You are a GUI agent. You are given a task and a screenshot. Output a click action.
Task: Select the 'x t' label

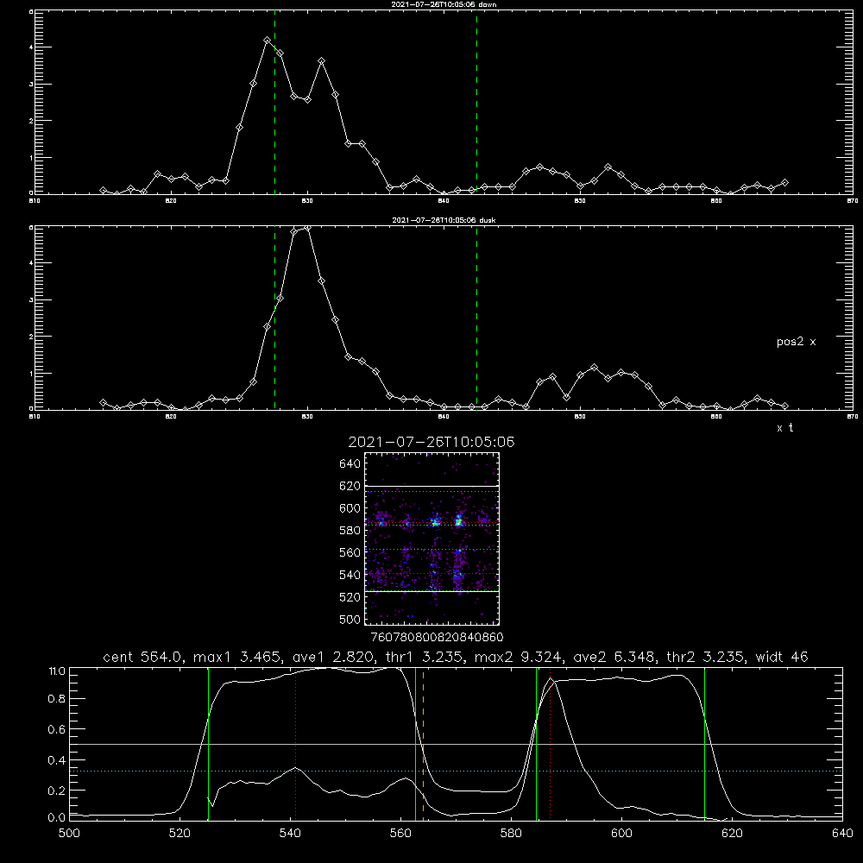pos(784,428)
